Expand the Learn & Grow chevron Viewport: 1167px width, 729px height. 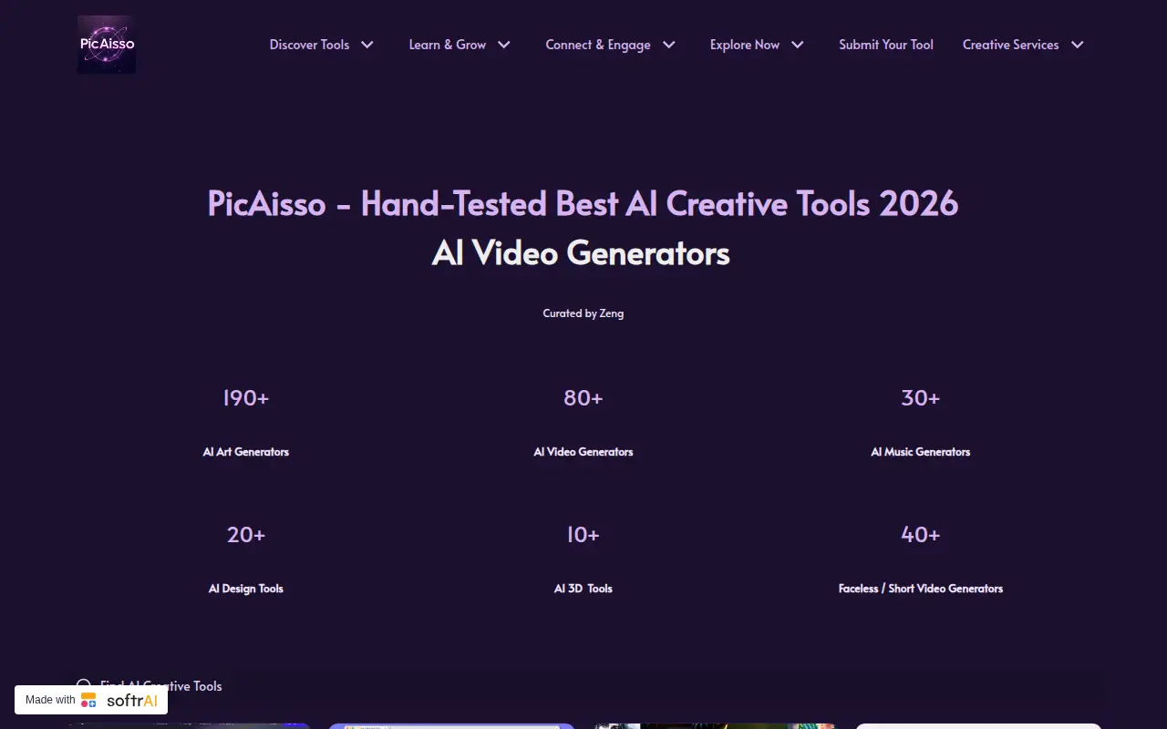[x=504, y=45]
